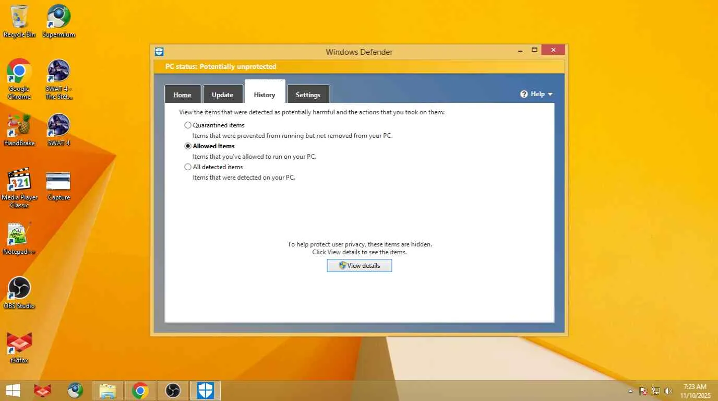Open the Action Center flag tray icon
Screen dimensions: 718x401
pyautogui.click(x=643, y=391)
